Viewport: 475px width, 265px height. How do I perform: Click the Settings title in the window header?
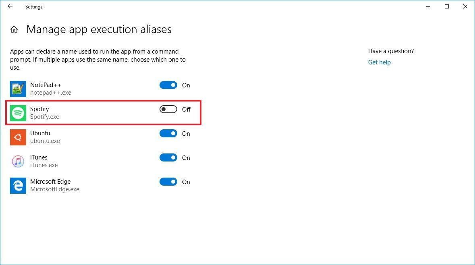click(34, 7)
